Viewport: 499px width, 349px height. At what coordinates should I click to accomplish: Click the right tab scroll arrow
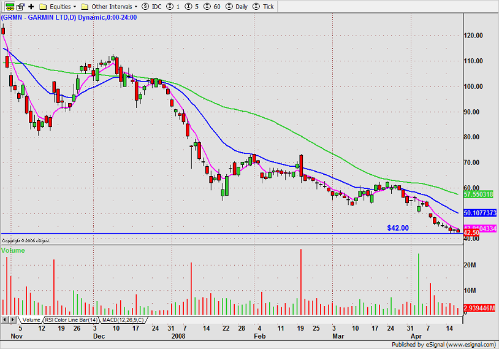pos(12,320)
